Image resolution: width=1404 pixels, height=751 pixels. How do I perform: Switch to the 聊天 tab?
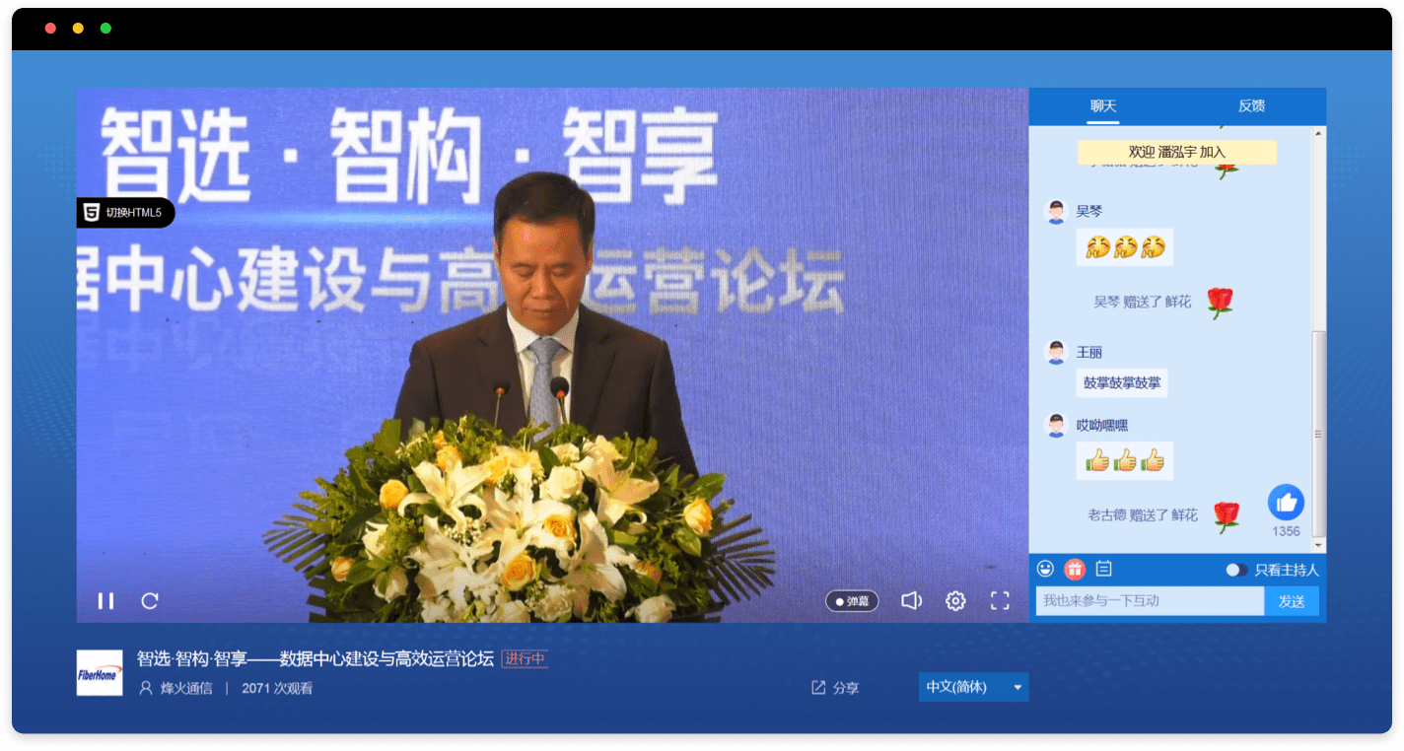point(1102,106)
